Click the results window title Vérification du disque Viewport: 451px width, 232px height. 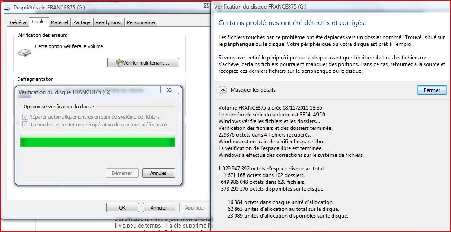[259, 7]
